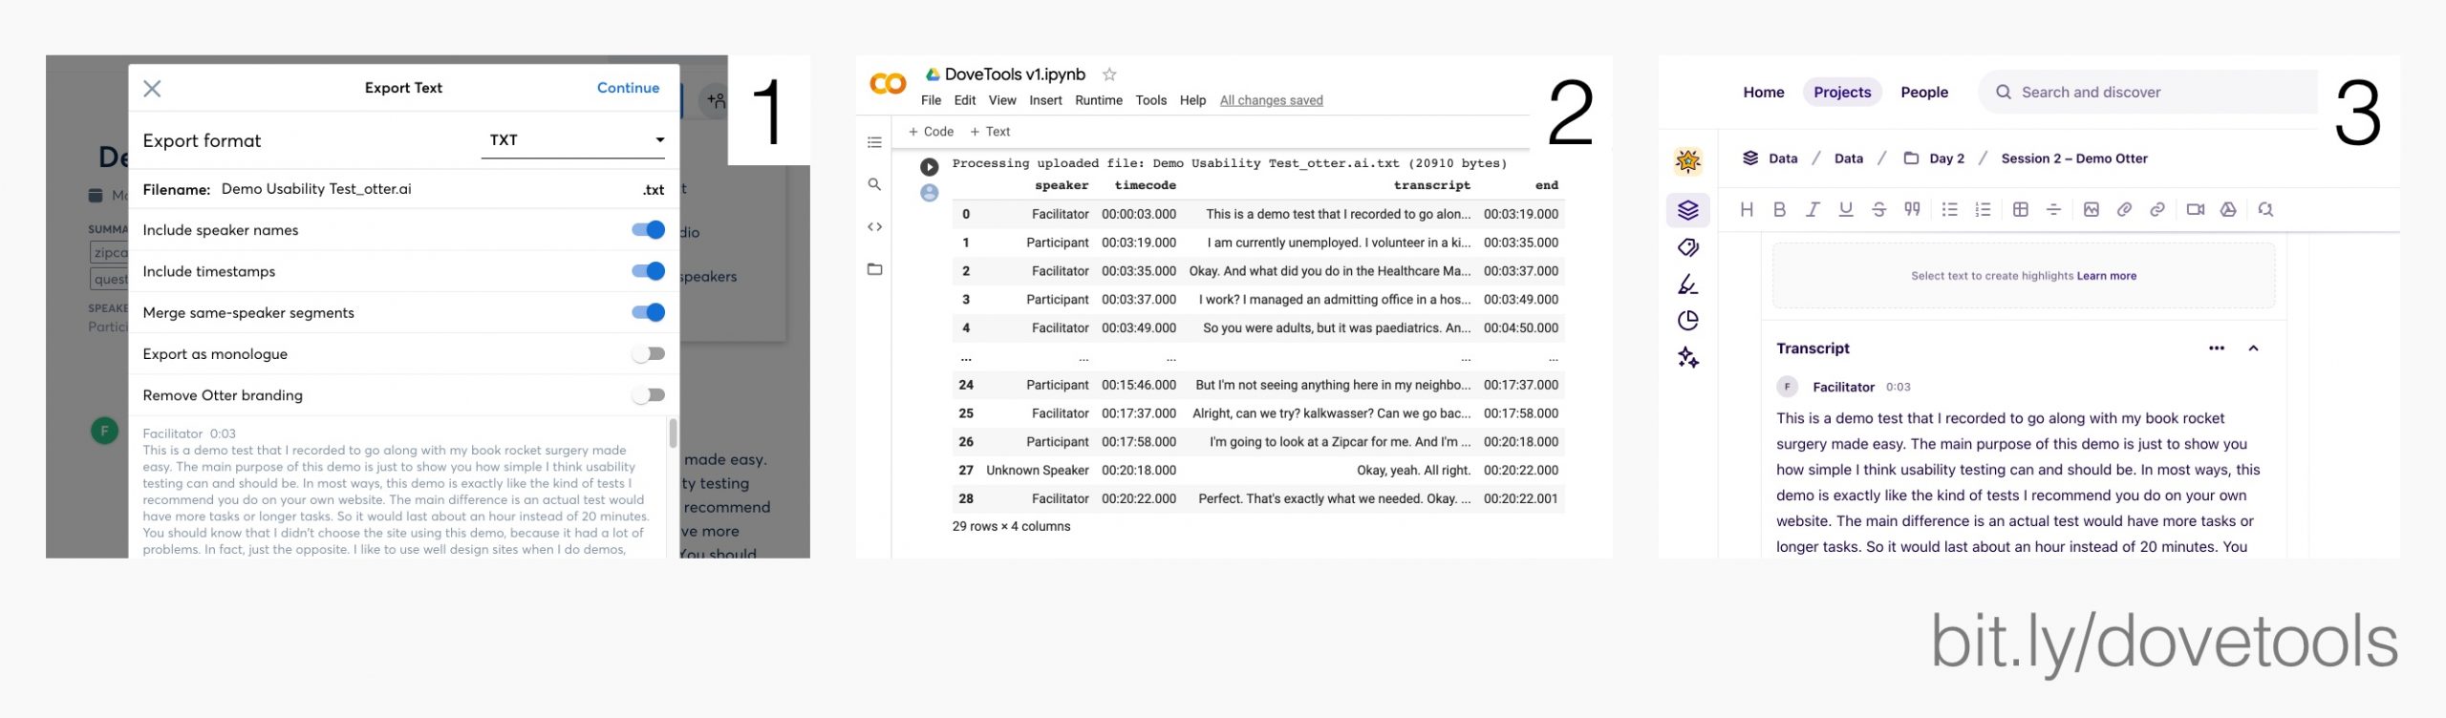Open the Colab Tools menu
The height and width of the screenshot is (718, 2446).
click(x=1151, y=100)
